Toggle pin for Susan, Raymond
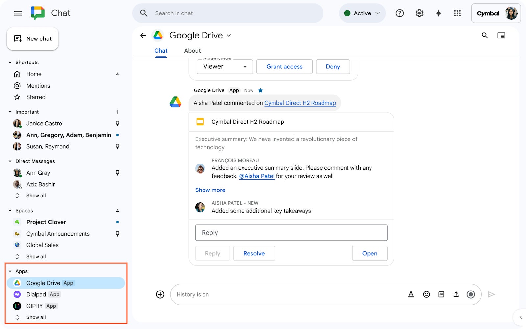The height and width of the screenshot is (329, 526). pos(117,146)
